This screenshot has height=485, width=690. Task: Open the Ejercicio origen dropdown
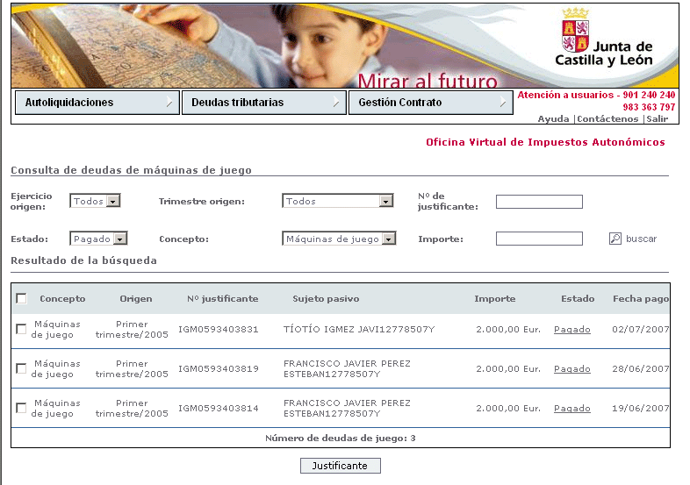click(112, 201)
